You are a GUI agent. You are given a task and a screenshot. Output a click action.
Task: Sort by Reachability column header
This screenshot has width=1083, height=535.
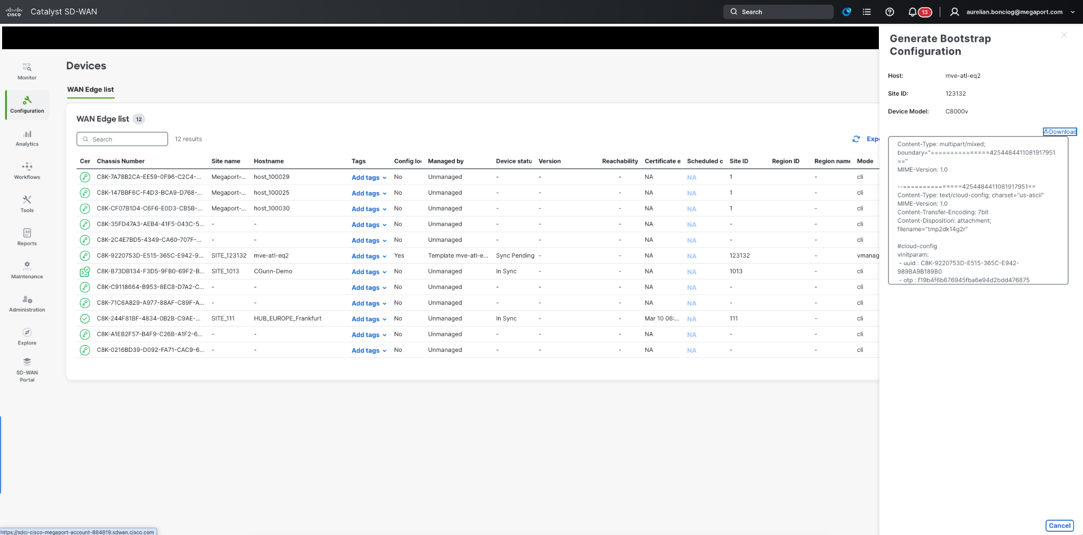point(620,161)
